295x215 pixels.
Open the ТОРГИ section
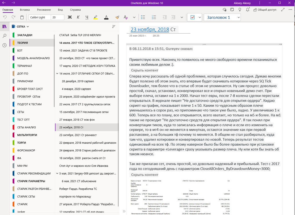[x=32, y=142]
